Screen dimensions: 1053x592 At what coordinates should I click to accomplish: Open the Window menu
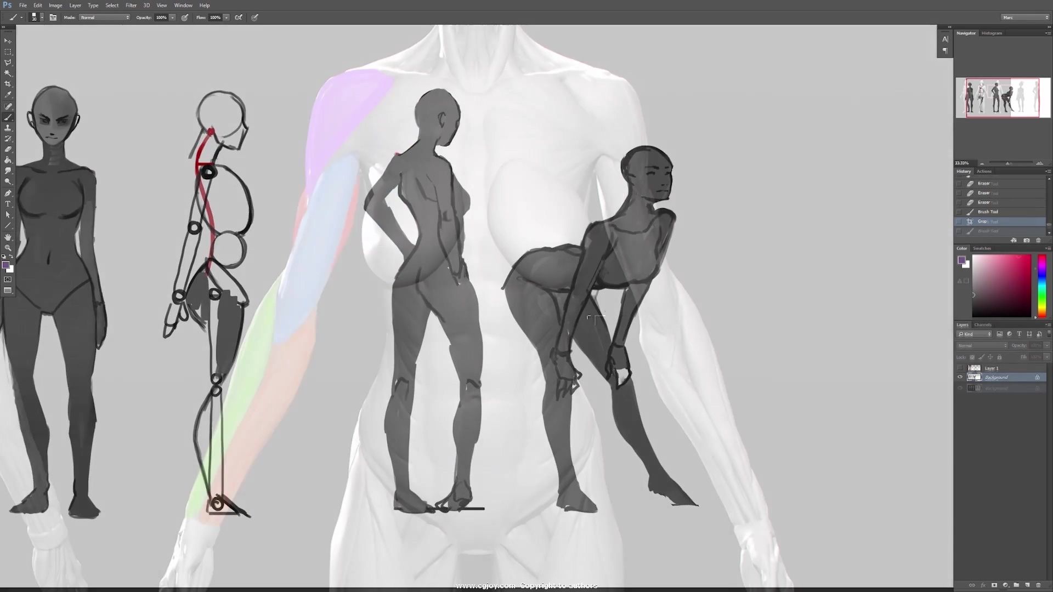click(183, 5)
